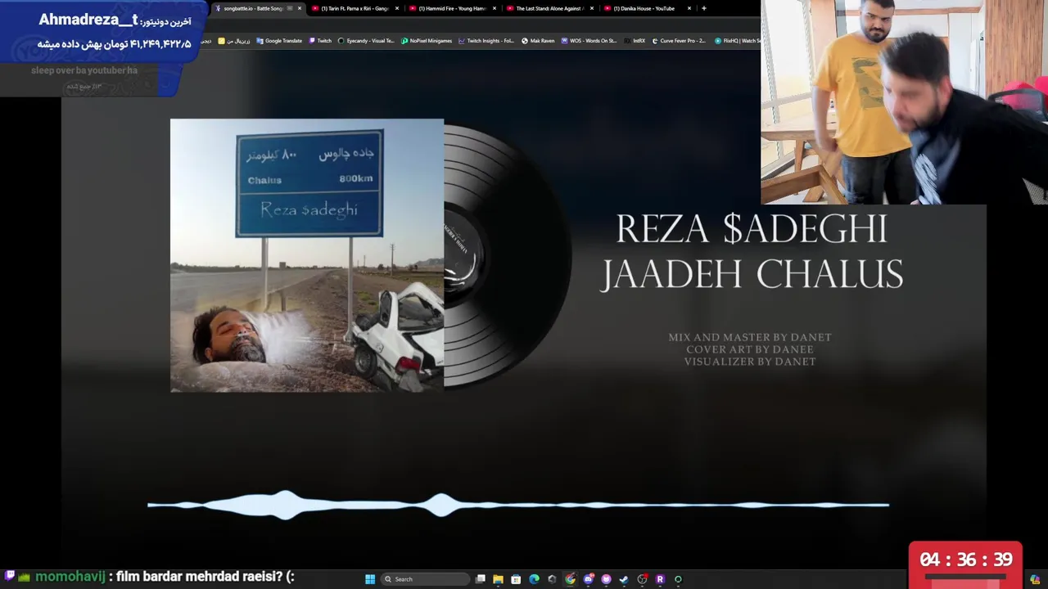
Task: Close the Tarin Ft. Pama tab
Action: click(397, 8)
